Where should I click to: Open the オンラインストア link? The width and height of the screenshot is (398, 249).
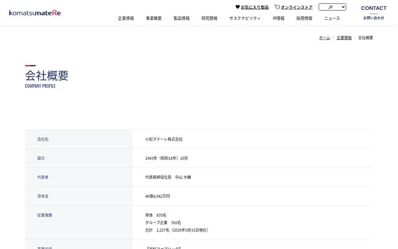297,7
